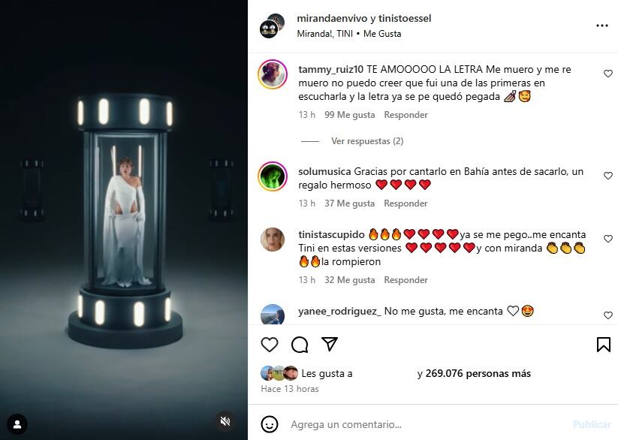Like solumusica's comment with its heart icon
618x440 pixels.
607,176
